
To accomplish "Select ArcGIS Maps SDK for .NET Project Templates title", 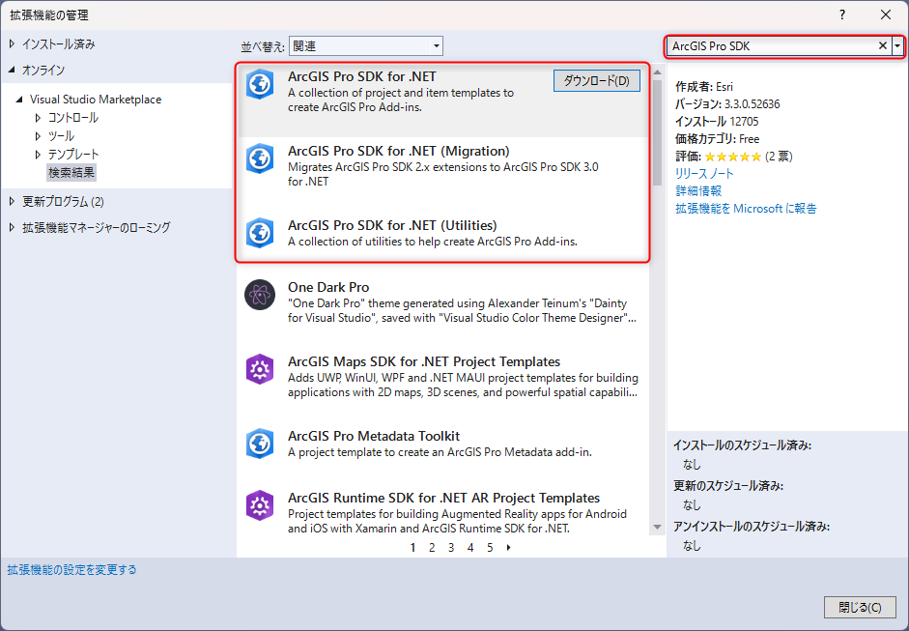I will (x=424, y=361).
